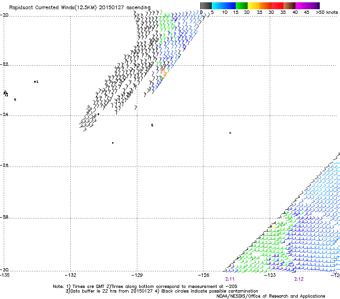Click the 'Note: 1) Times are GMT' text

(x=79, y=287)
